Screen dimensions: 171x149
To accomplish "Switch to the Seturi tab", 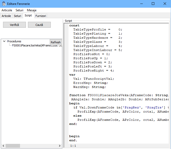I will tap(17, 16).
